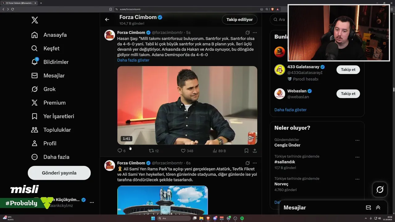This screenshot has height=222, width=395.
Task: Go to Anasayfa in the sidebar
Action: [x=49, y=35]
